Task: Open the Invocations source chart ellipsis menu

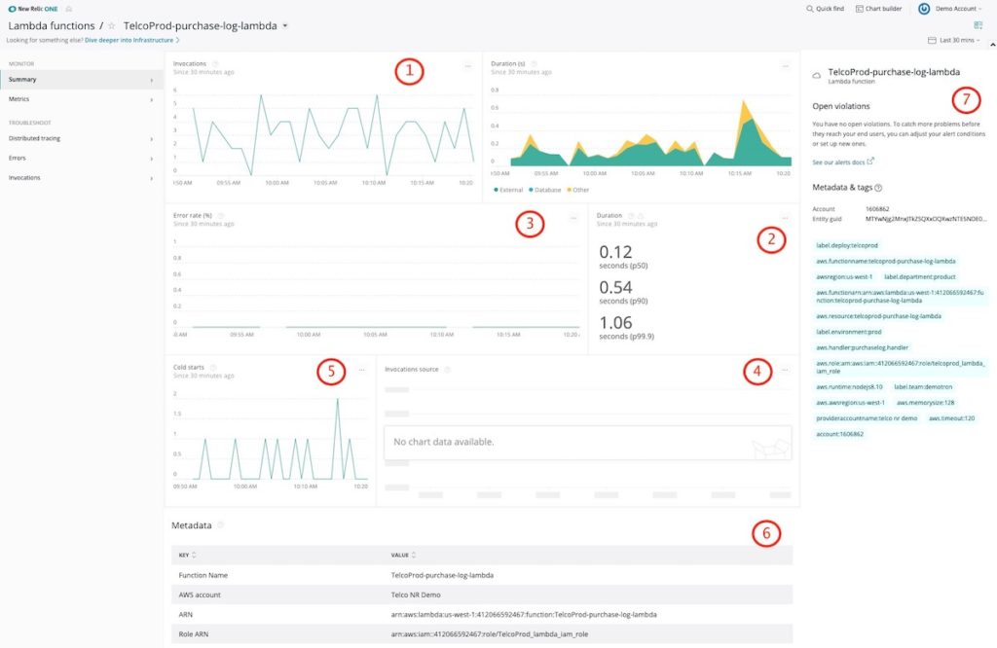Action: pos(785,370)
